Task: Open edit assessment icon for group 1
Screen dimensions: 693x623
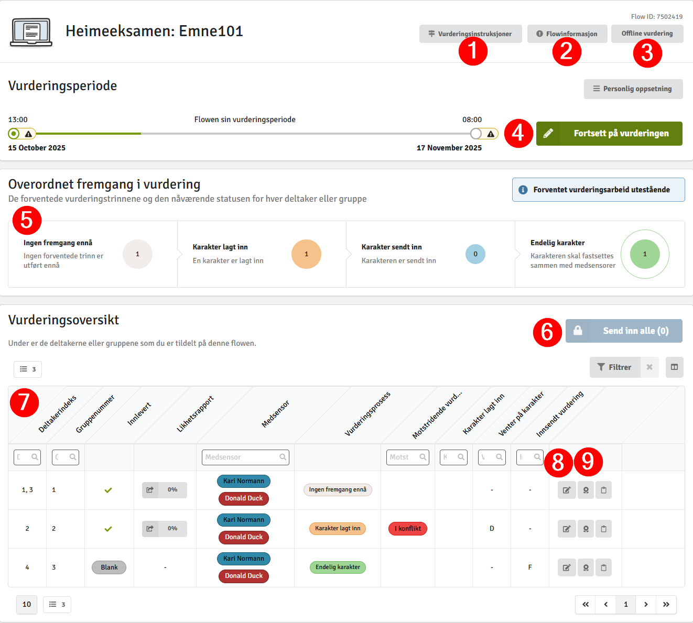Action: [567, 490]
